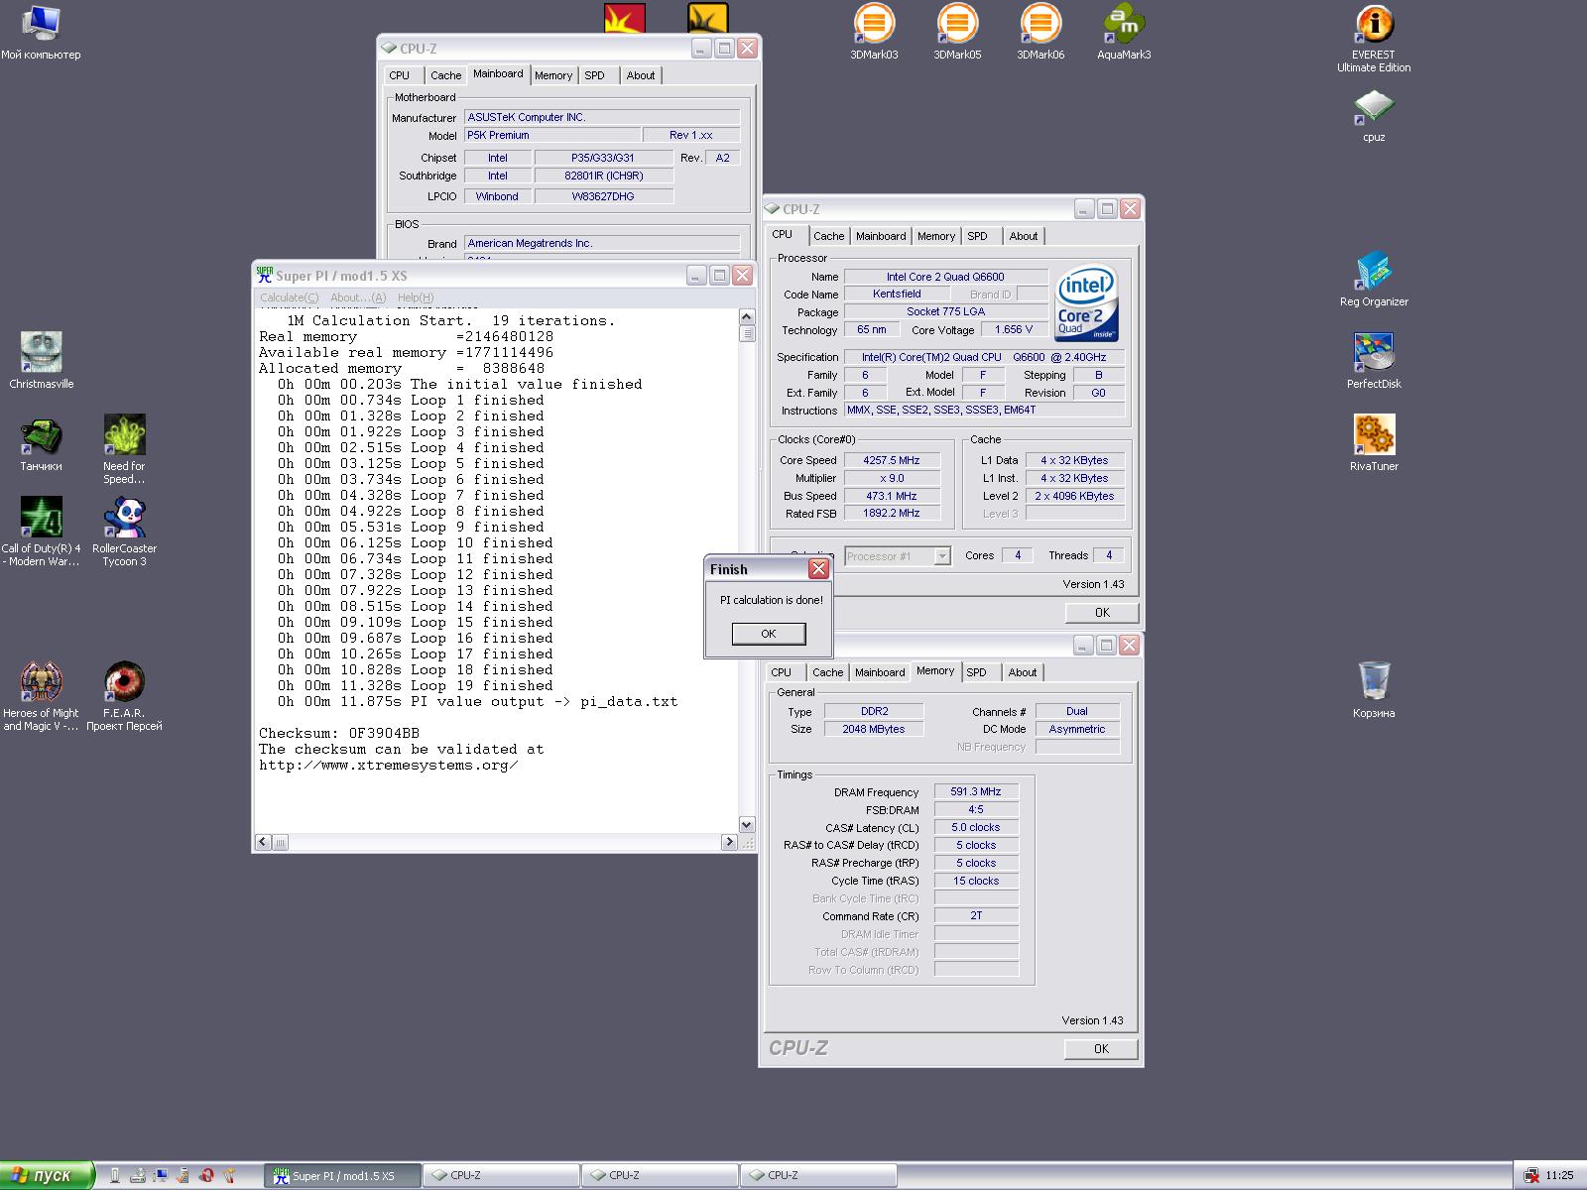Viewport: 1587px width, 1190px height.
Task: Launch F.E.A.R. Проект Персей shortcut
Action: [x=124, y=696]
